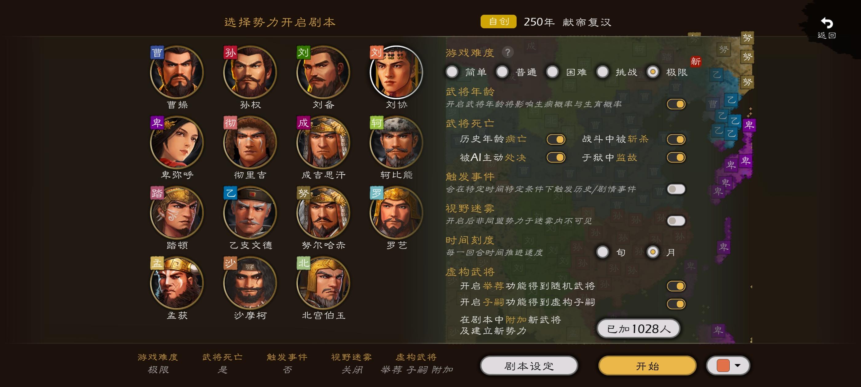This screenshot has width=861, height=387.
Task: Turn on the 视野迷雾 switch
Action: pos(676,221)
